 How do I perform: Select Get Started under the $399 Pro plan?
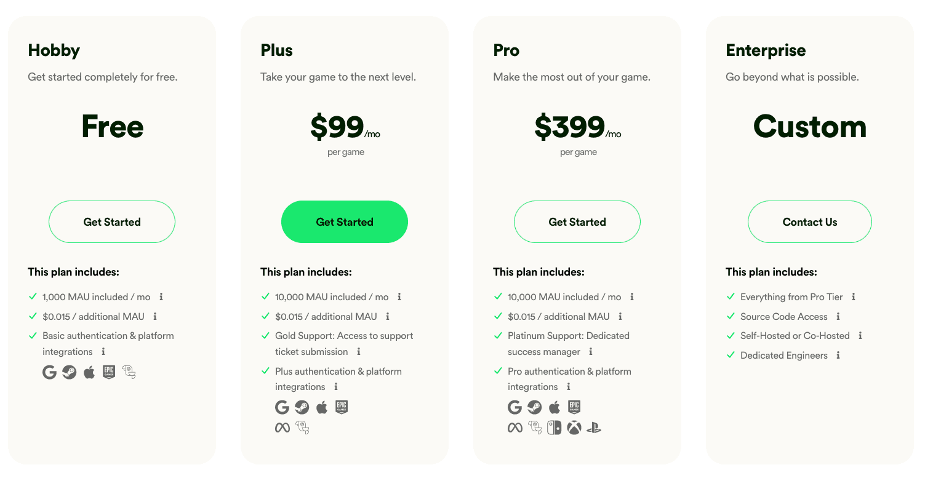coord(577,221)
